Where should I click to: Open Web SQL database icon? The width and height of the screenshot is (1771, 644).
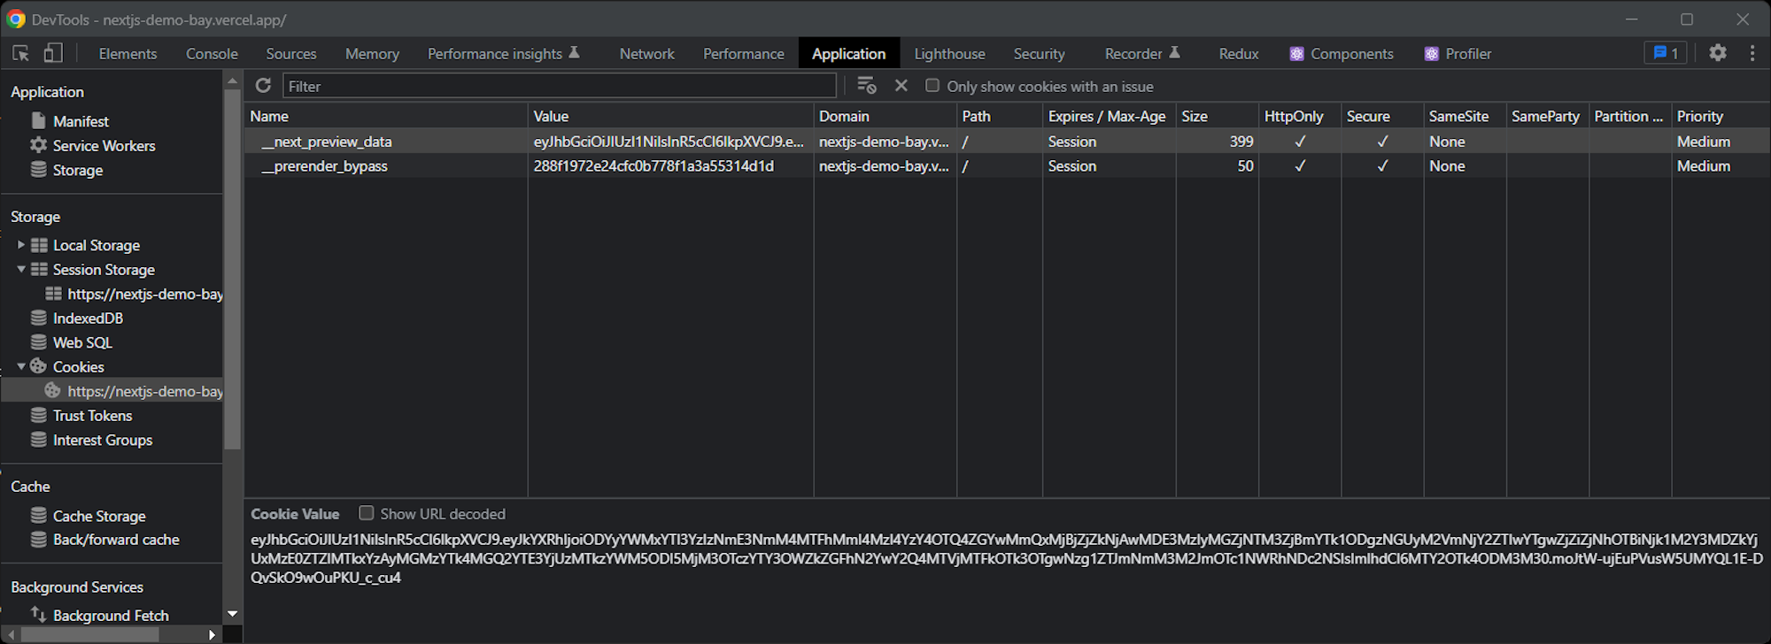pos(39,342)
